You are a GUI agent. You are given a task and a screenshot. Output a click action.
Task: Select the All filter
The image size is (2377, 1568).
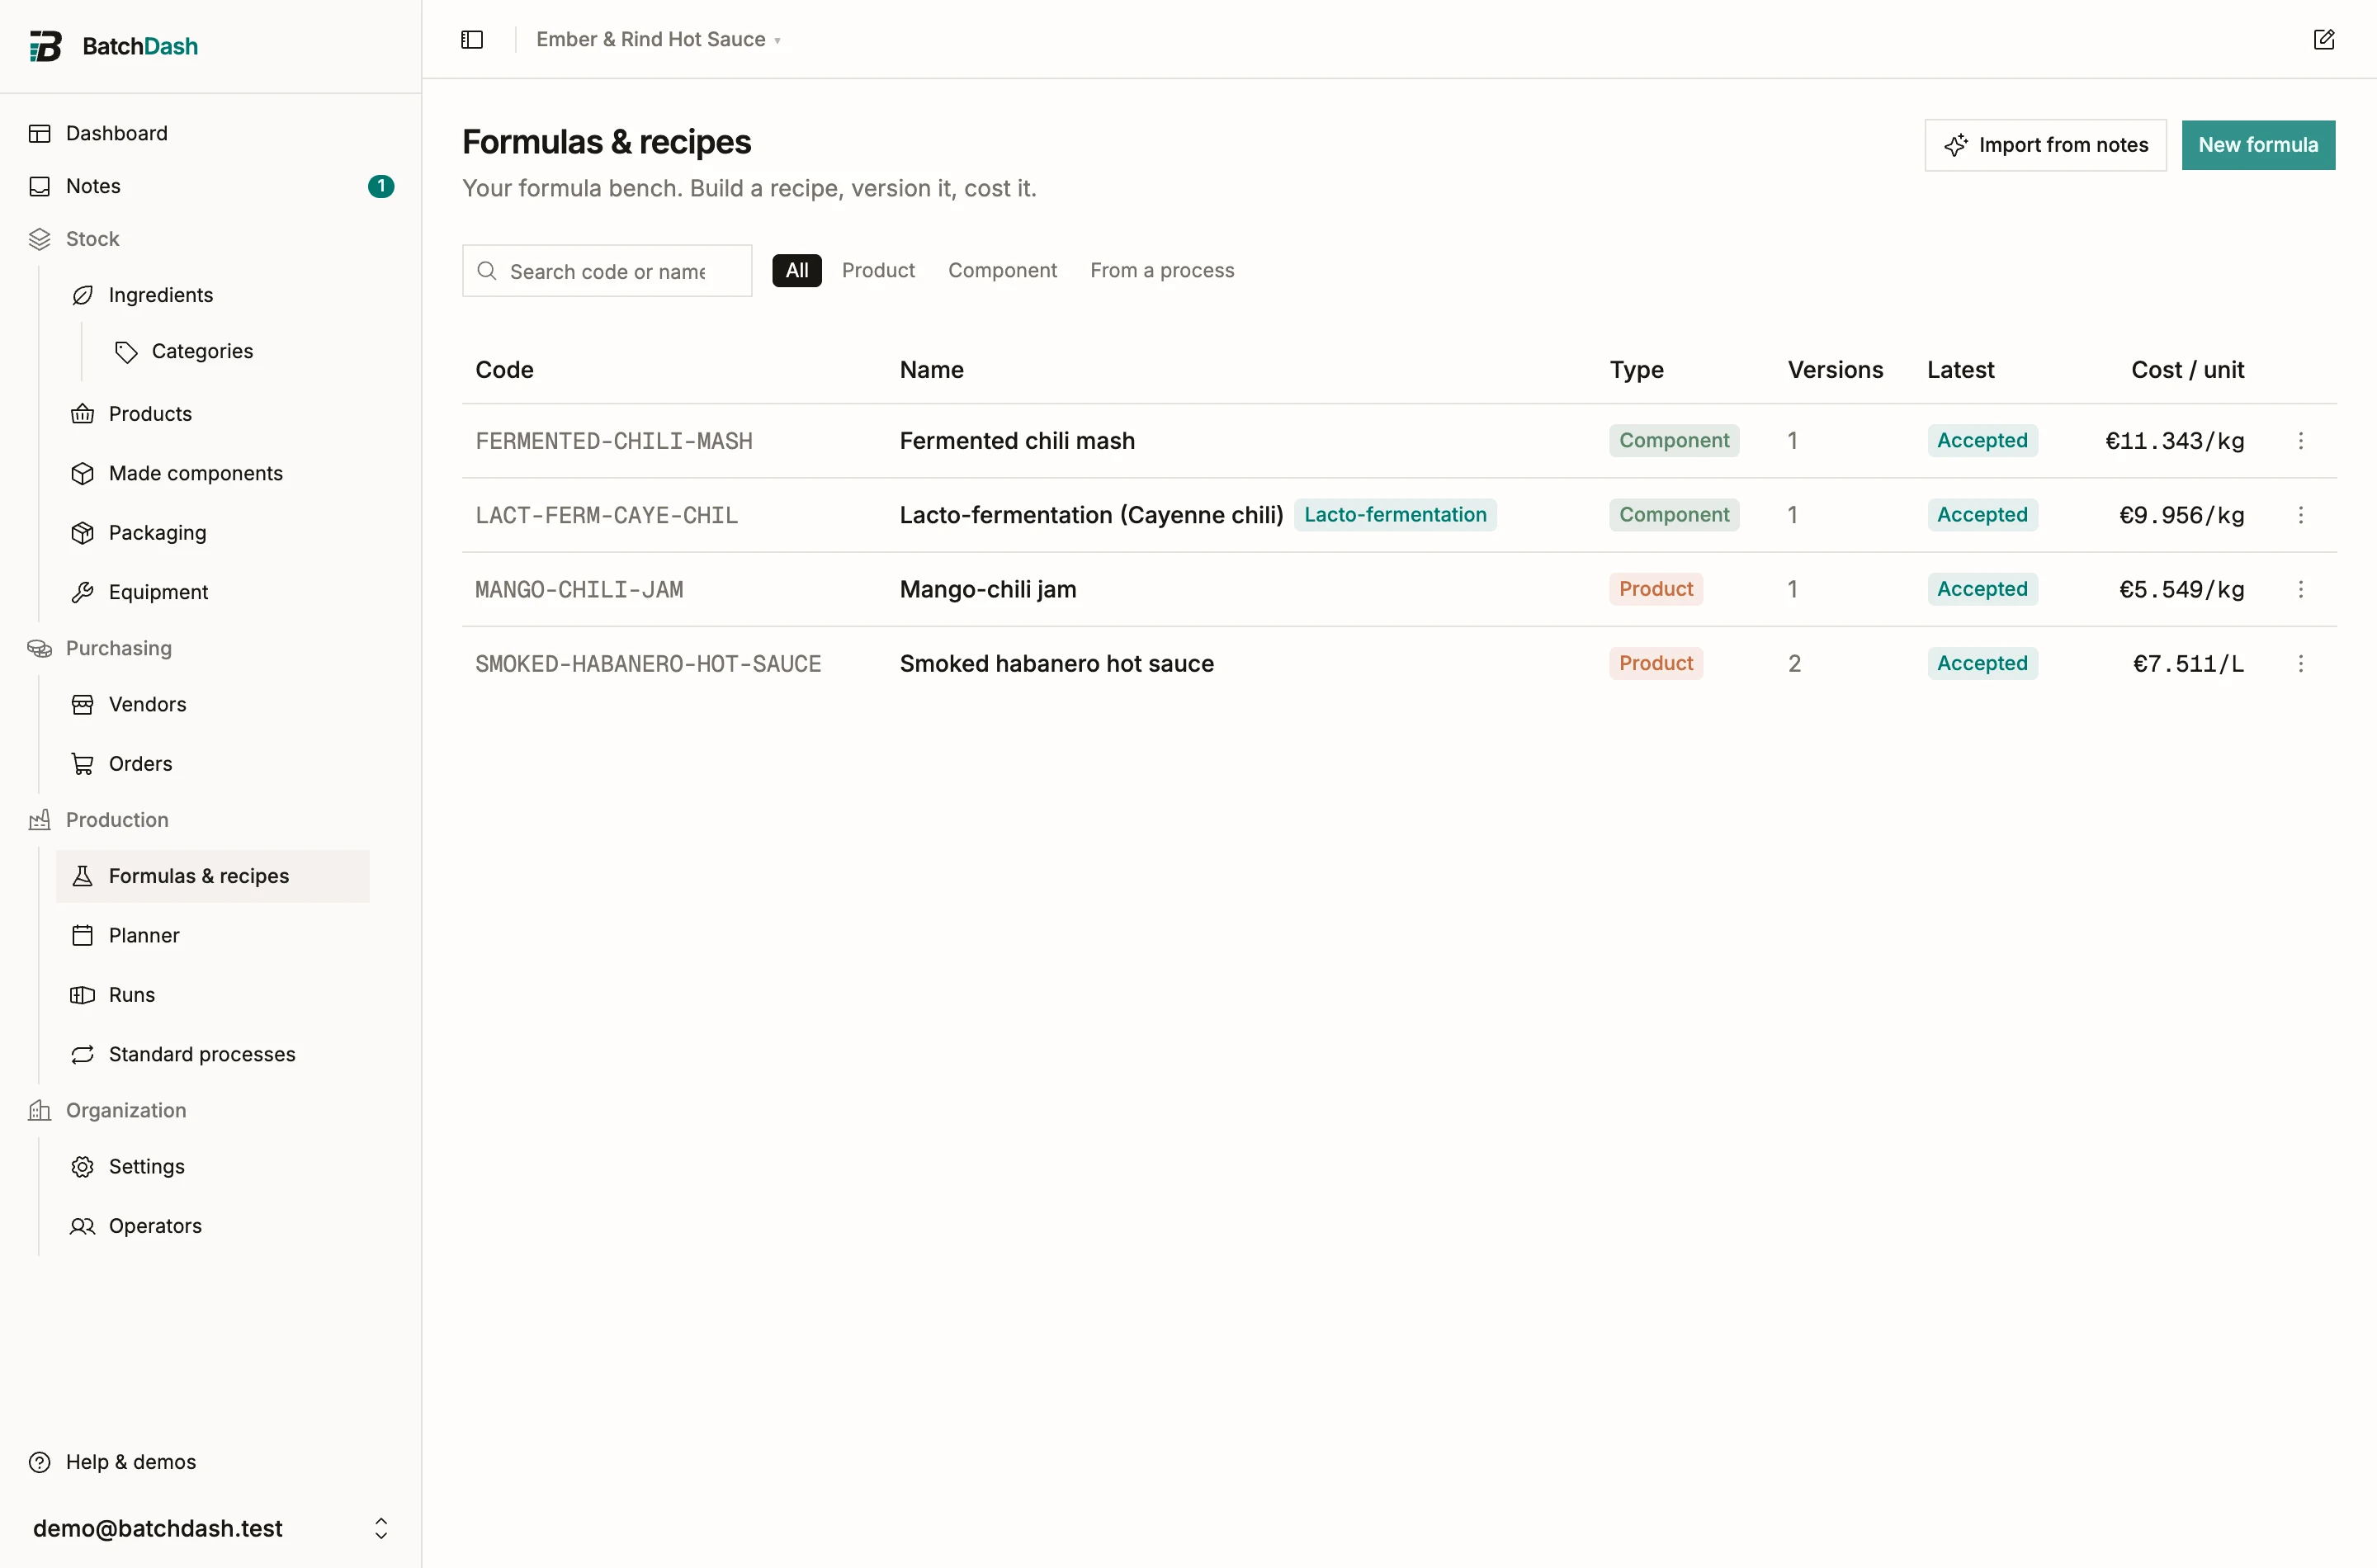pos(797,270)
